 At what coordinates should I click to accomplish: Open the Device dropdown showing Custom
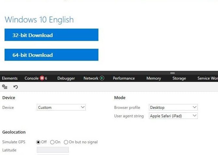(x=61, y=107)
